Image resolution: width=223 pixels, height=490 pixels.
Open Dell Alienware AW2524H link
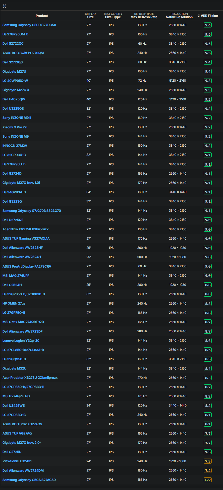click(x=22, y=257)
